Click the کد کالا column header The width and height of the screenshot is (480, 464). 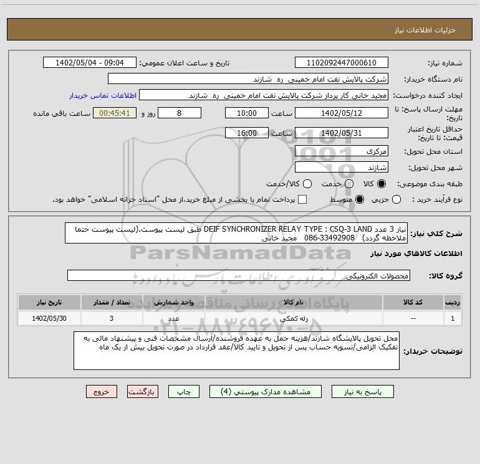click(x=413, y=302)
